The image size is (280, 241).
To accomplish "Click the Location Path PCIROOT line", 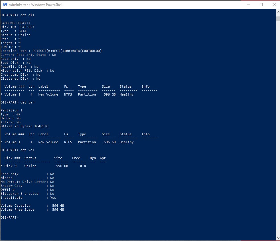I will (51, 51).
